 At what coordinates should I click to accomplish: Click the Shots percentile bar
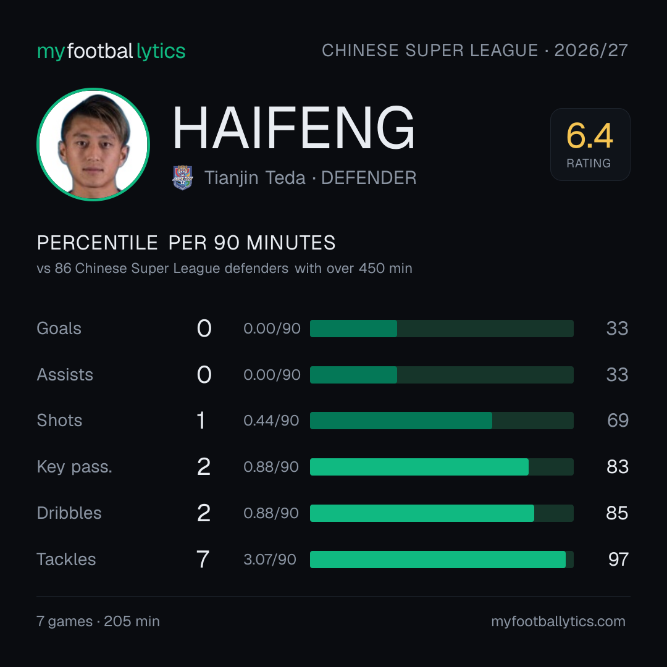442,421
